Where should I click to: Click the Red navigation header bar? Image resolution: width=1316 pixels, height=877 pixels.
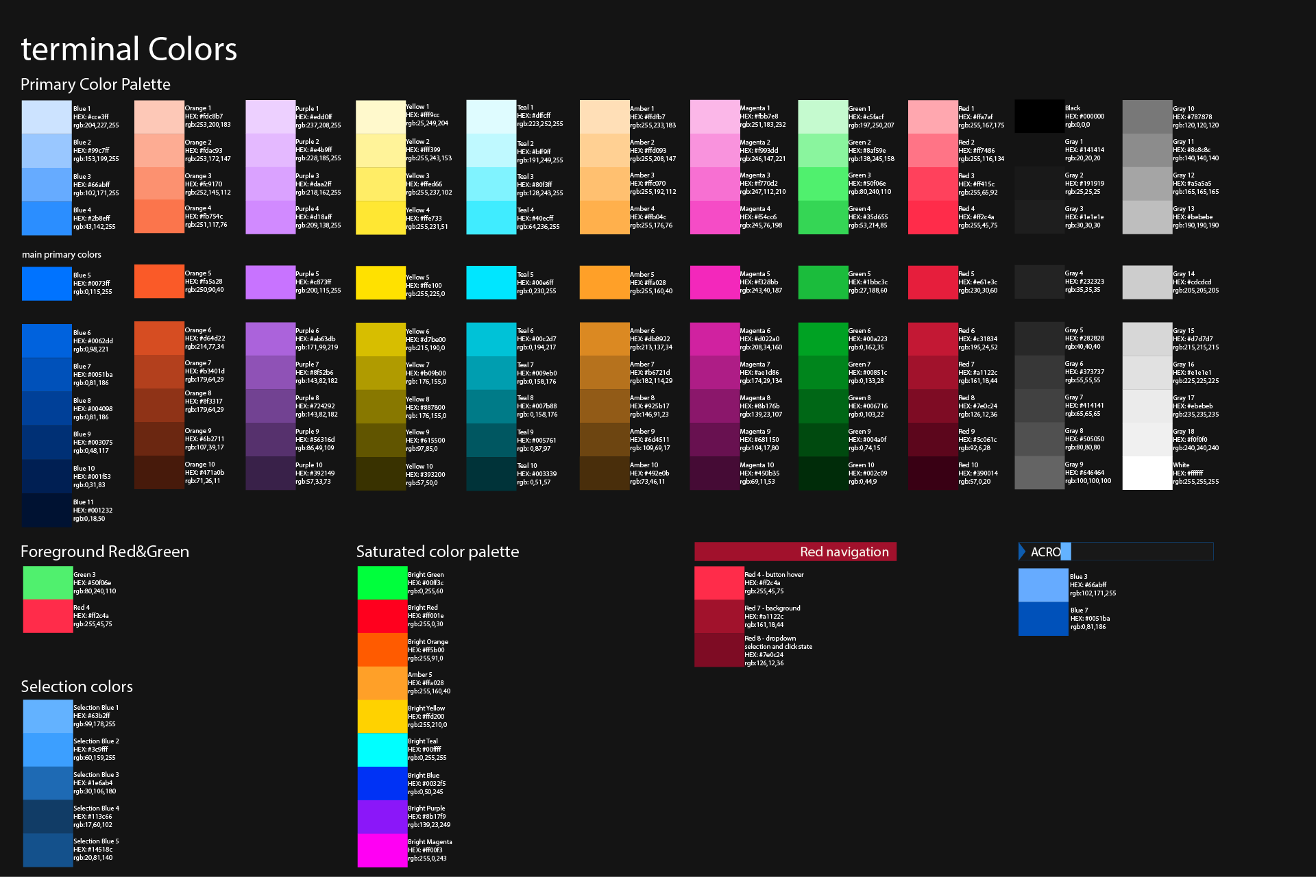coord(795,552)
